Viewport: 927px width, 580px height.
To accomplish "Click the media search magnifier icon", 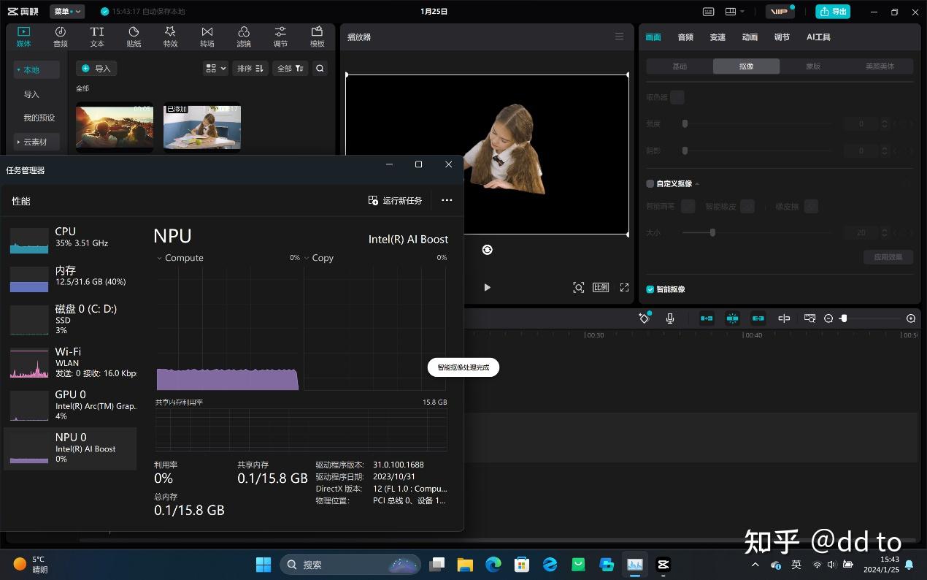I will 320,68.
